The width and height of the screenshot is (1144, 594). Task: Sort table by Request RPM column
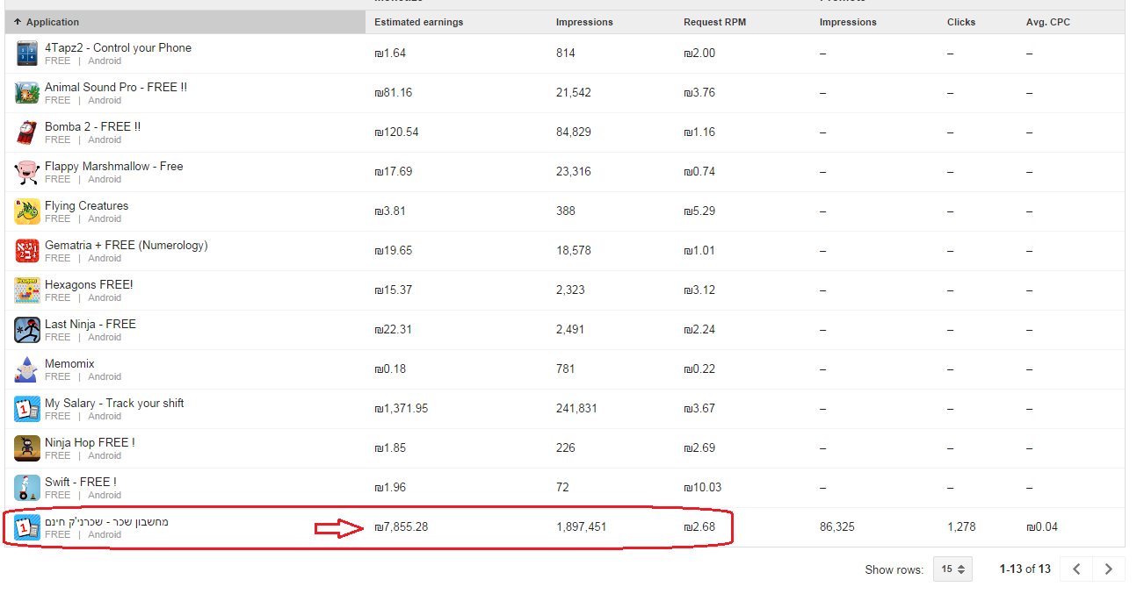[714, 22]
